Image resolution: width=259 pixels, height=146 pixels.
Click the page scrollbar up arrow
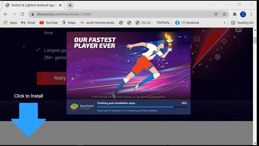click(x=255, y=30)
